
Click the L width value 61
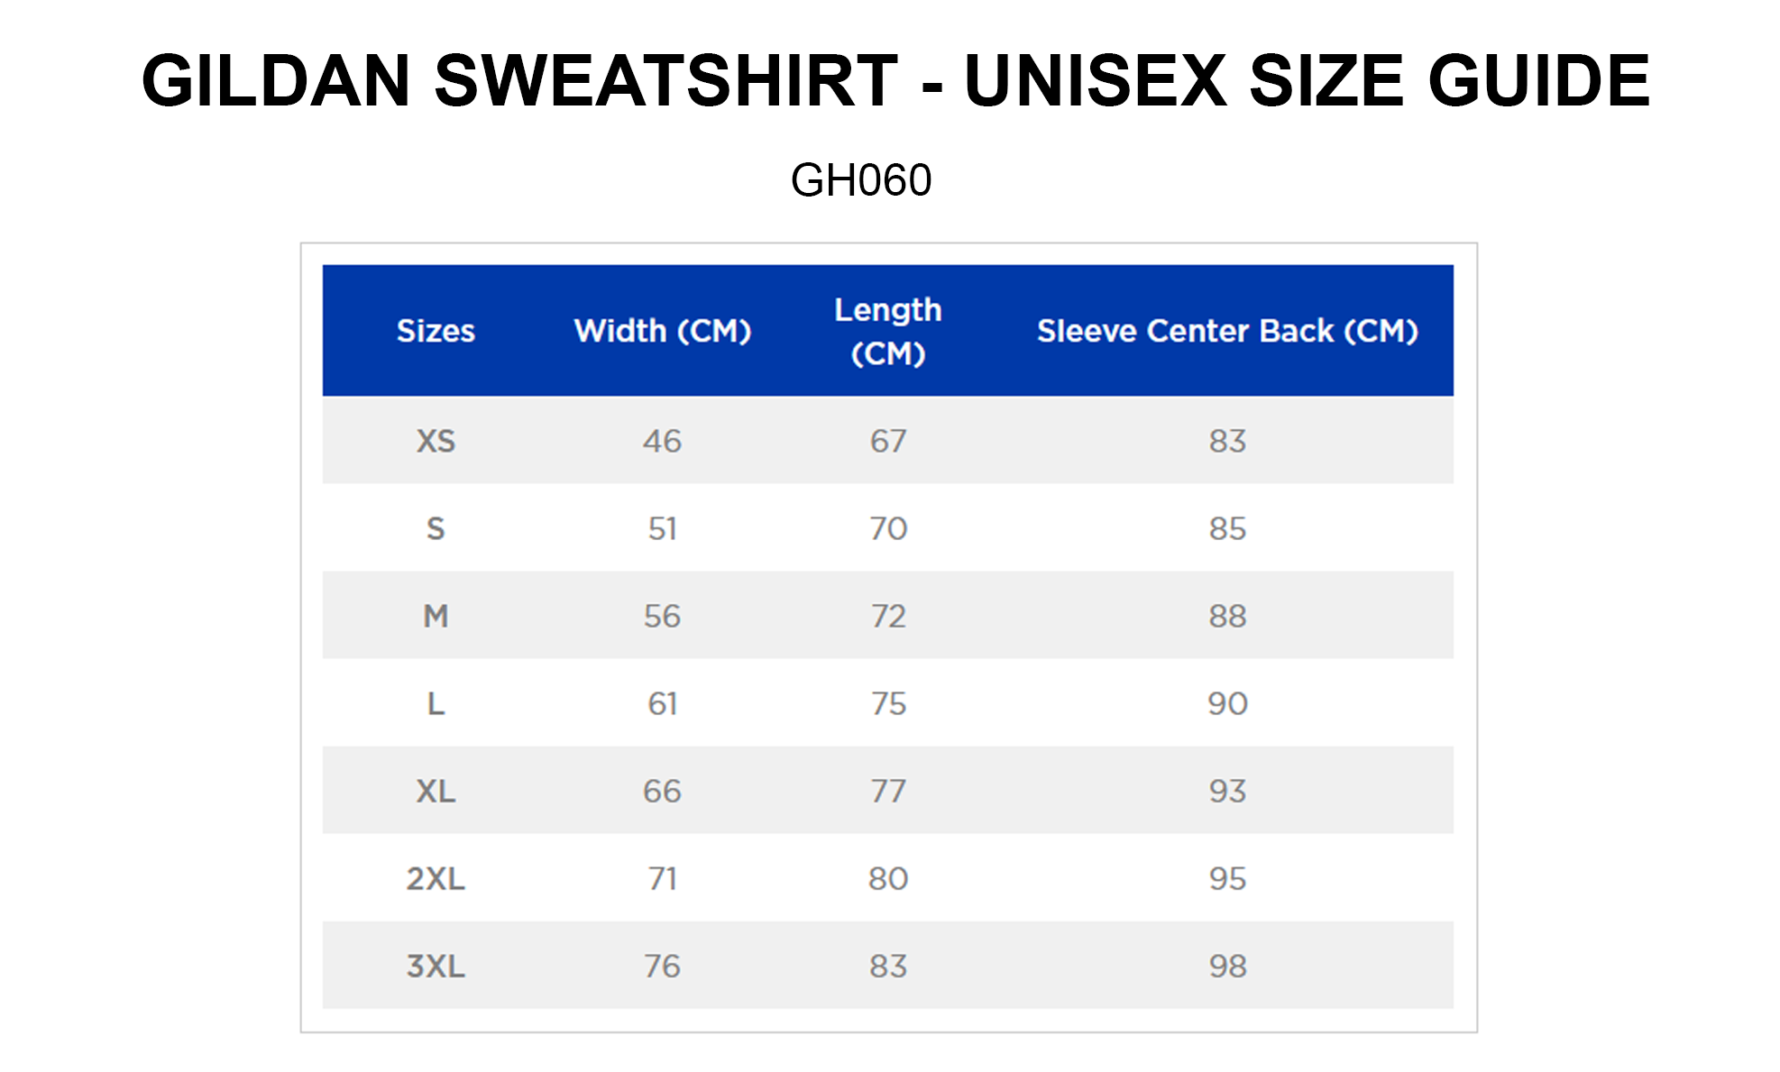click(x=662, y=703)
